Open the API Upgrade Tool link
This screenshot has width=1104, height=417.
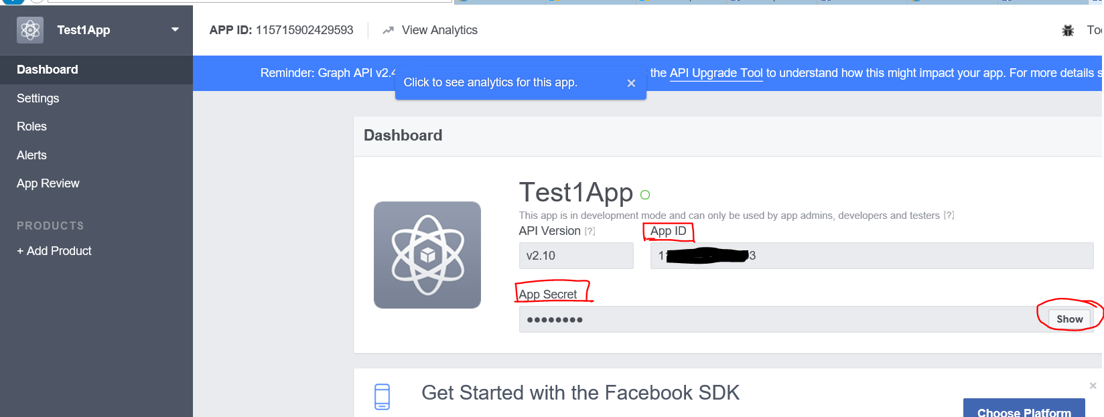click(x=716, y=73)
